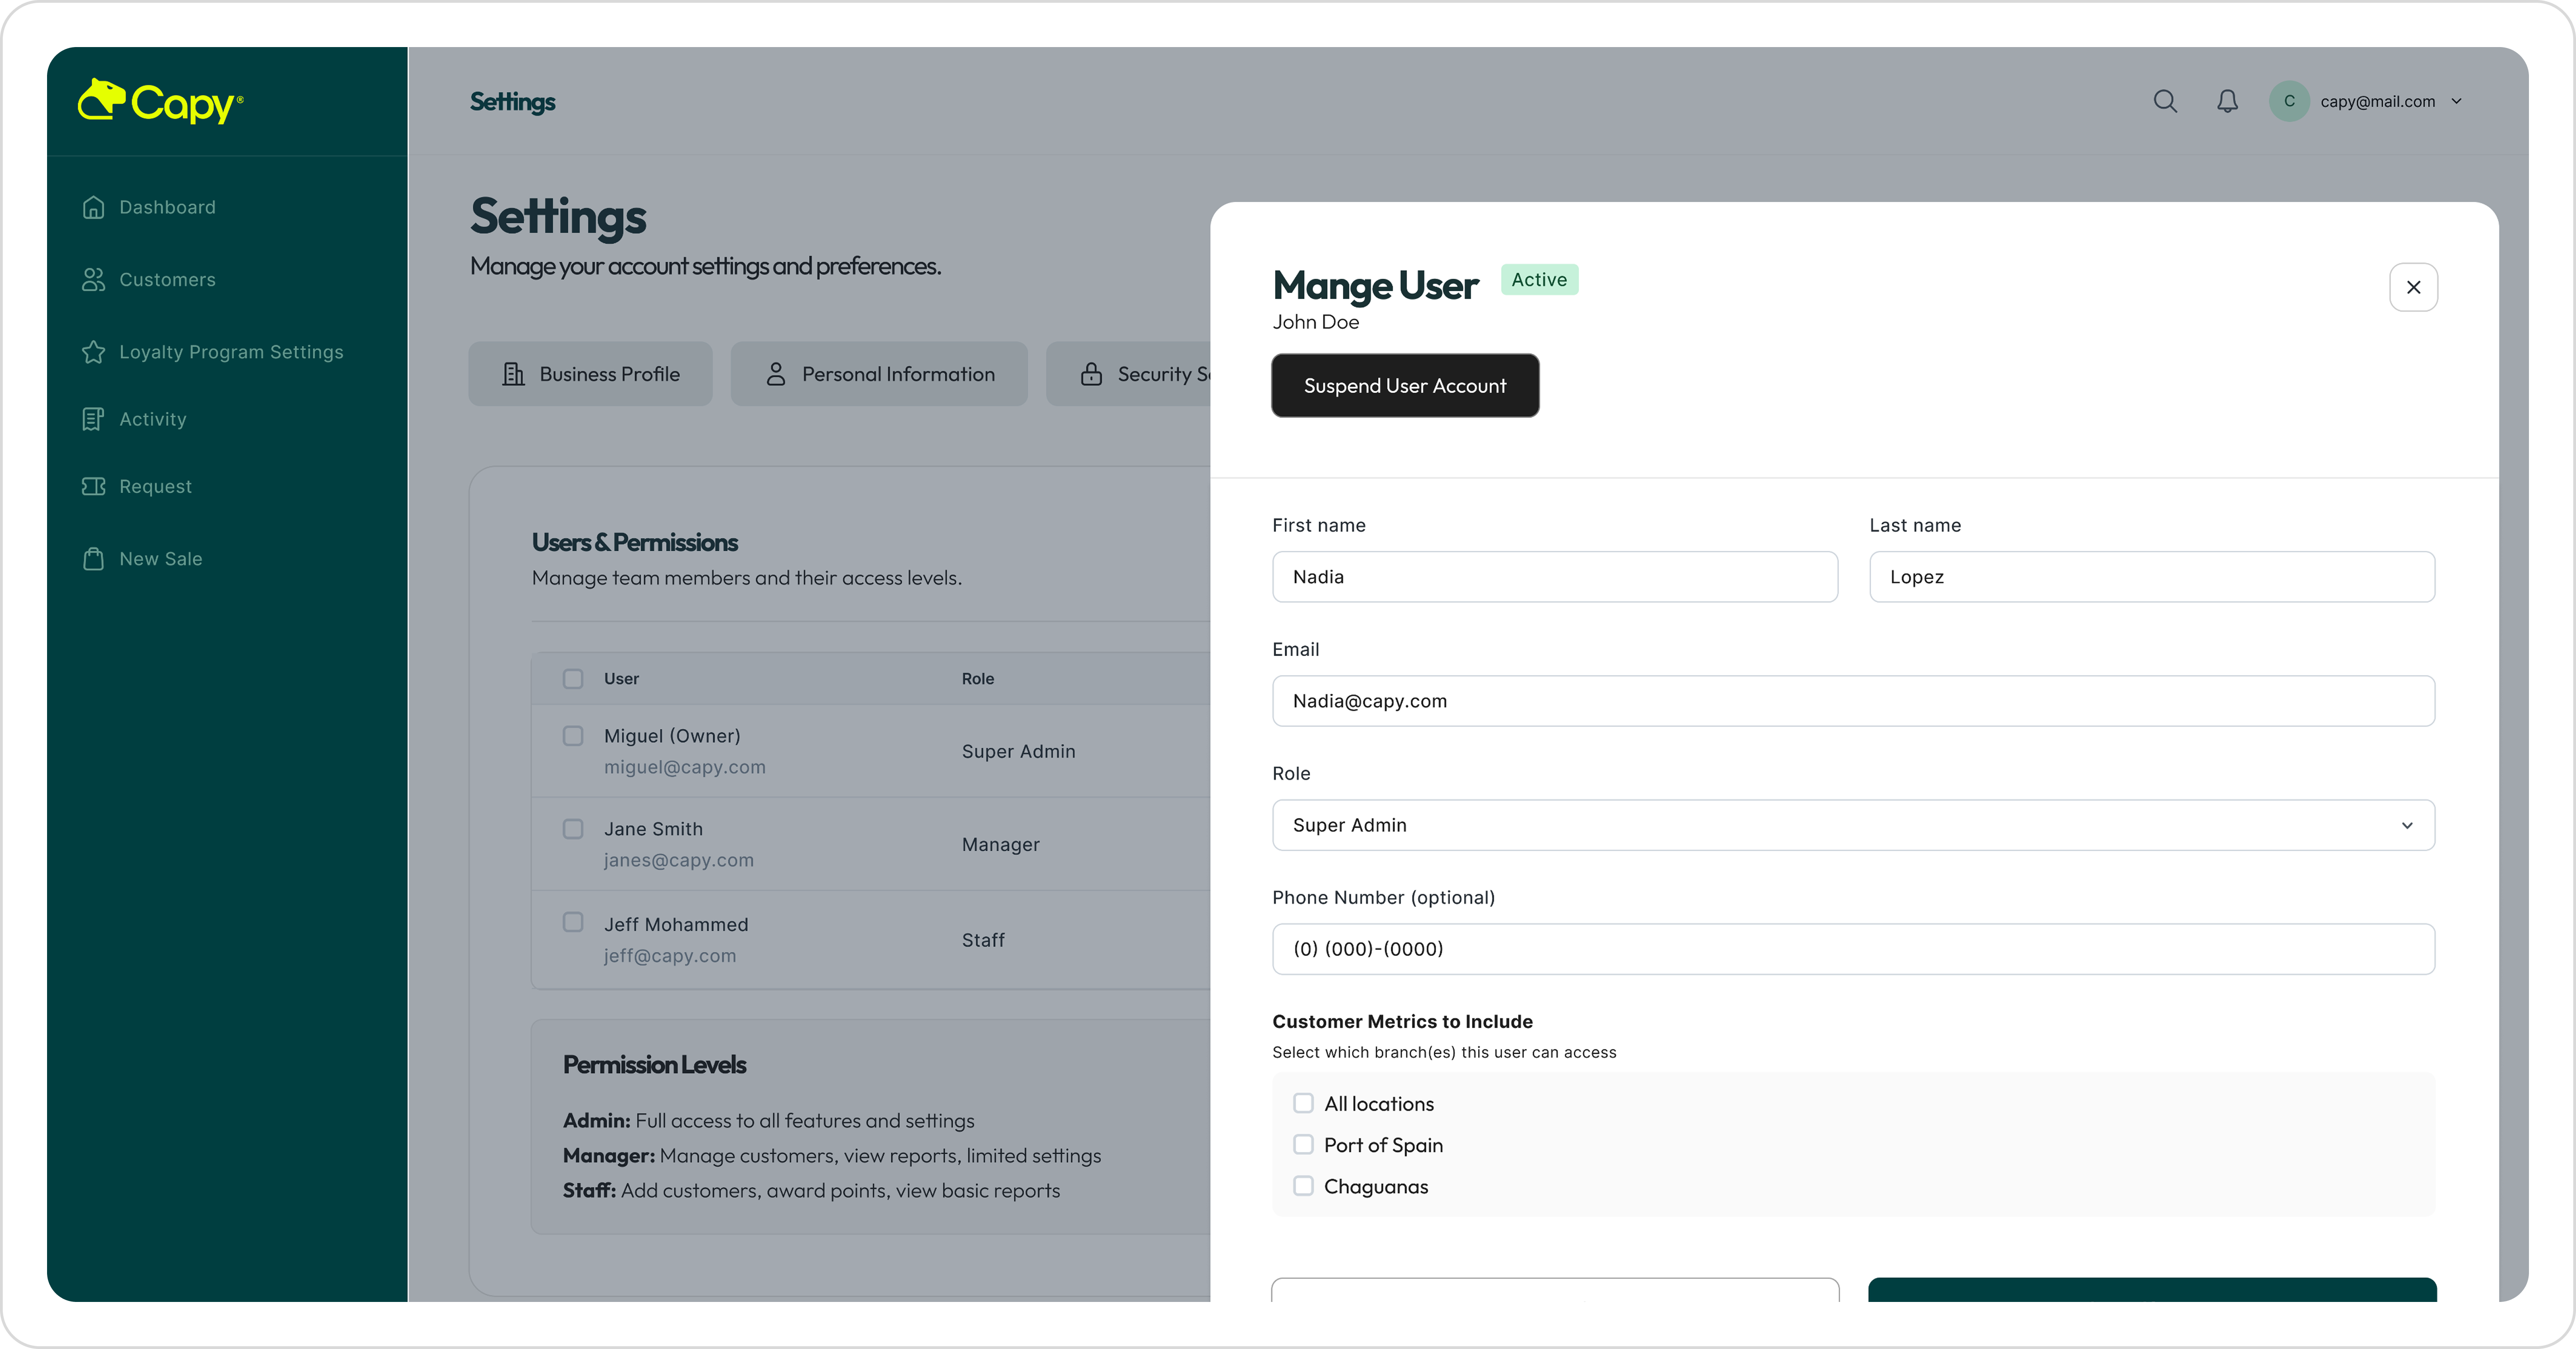Open the search magnifier icon
Image resolution: width=2576 pixels, height=1349 pixels.
point(2165,100)
